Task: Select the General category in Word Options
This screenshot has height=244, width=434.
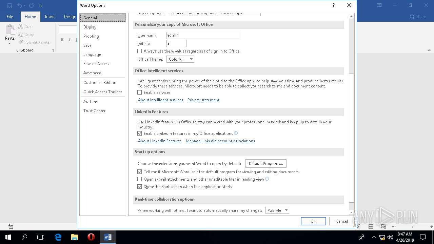Action: coord(103,18)
